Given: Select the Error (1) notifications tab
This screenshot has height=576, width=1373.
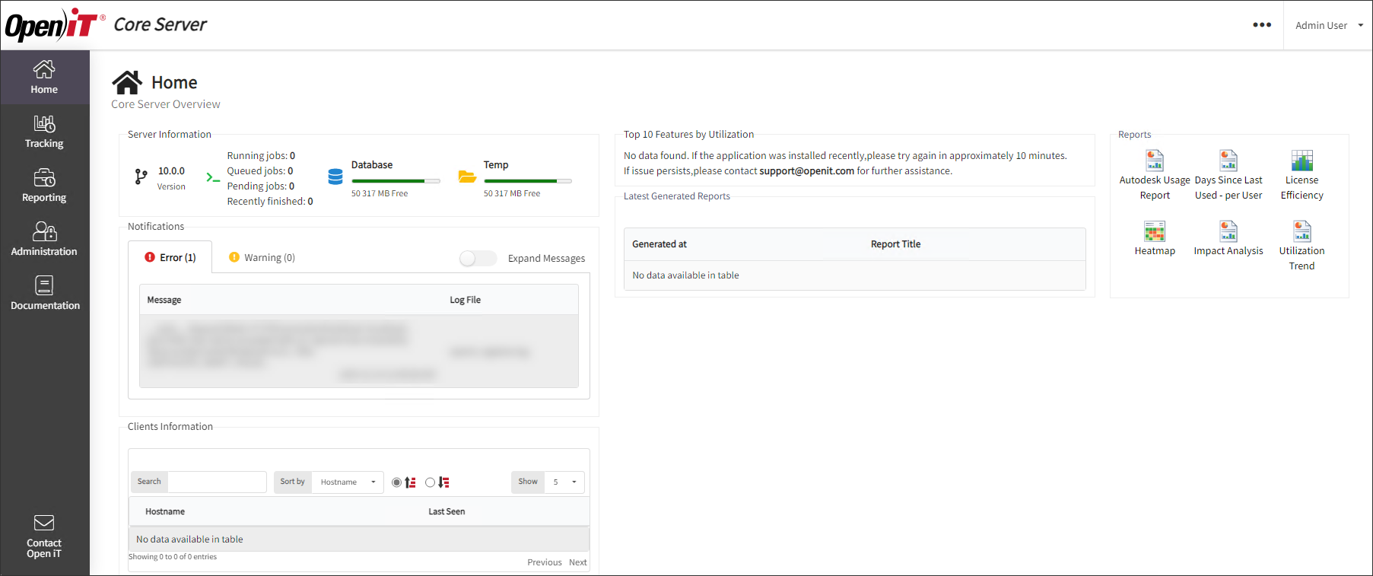Looking at the screenshot, I should [x=170, y=258].
